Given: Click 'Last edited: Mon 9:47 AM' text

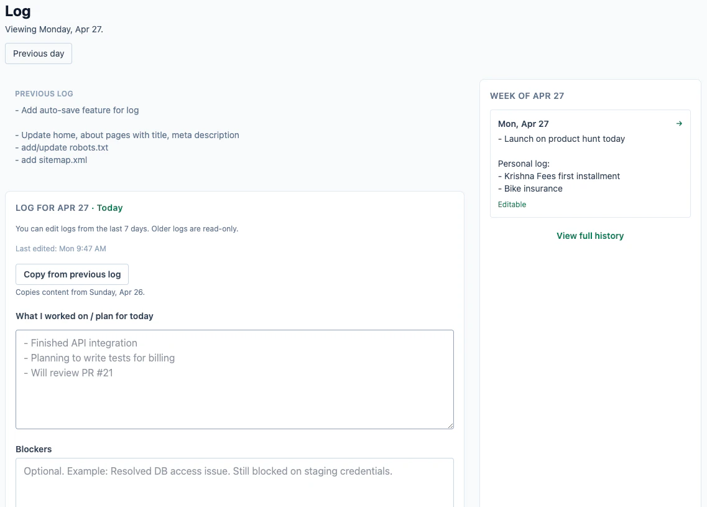Looking at the screenshot, I should (x=61, y=249).
